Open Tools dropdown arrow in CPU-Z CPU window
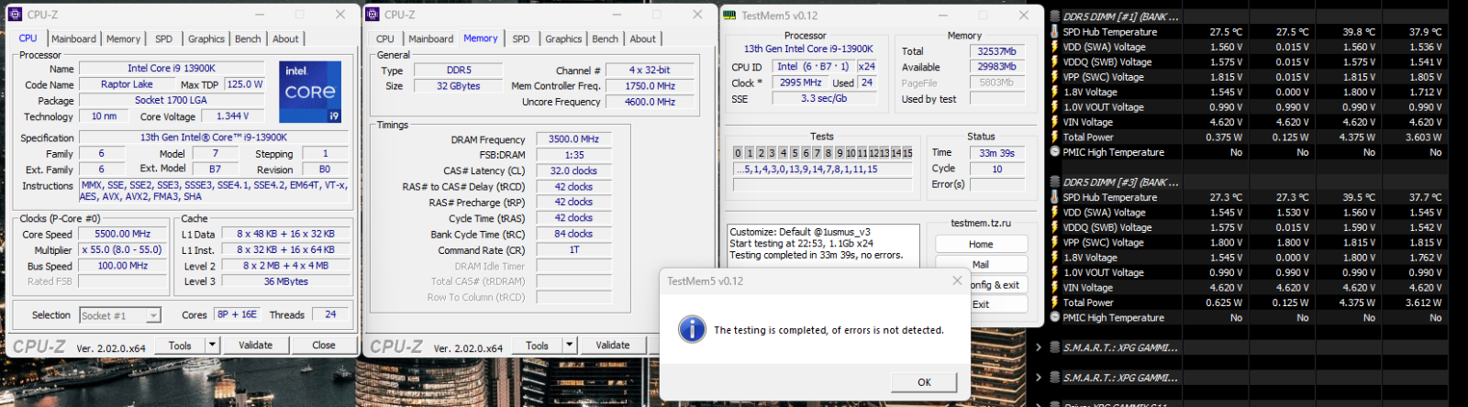 click(x=213, y=345)
